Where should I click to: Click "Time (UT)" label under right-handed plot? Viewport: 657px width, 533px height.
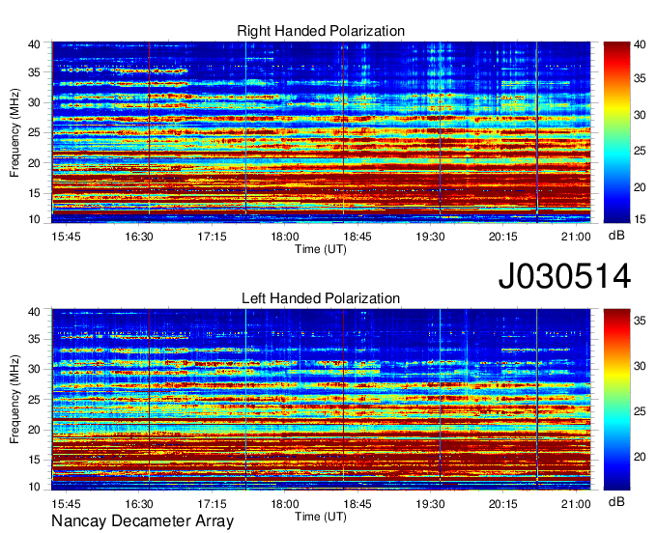pyautogui.click(x=321, y=249)
